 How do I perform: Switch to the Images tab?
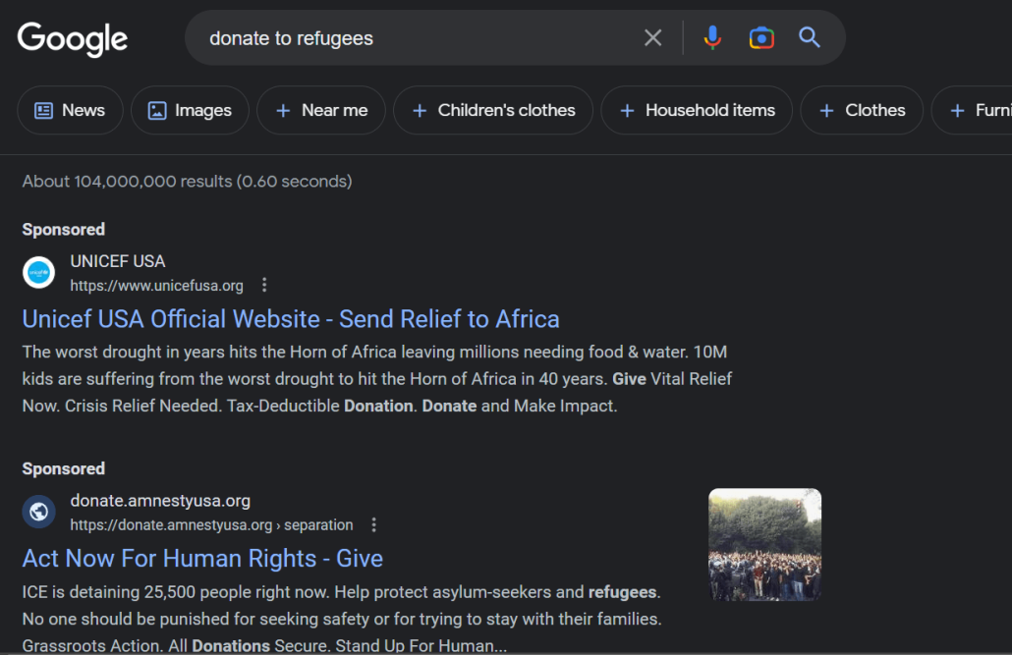(x=190, y=110)
